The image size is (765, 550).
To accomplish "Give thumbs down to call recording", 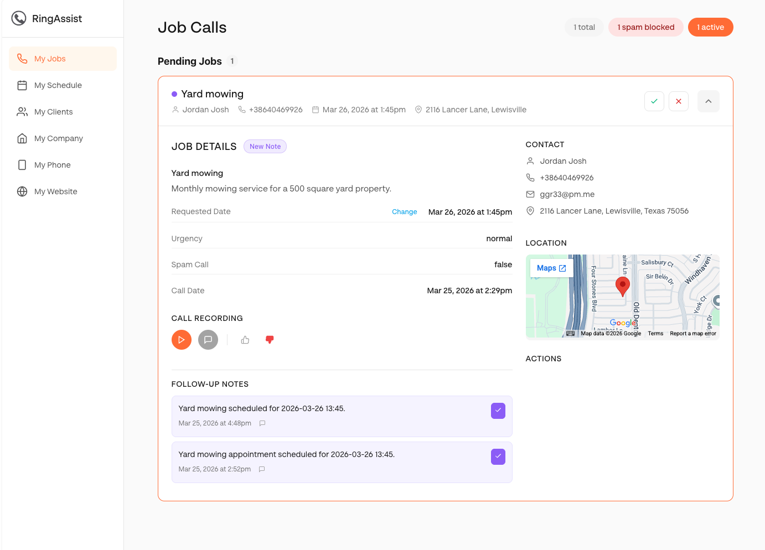I will [x=270, y=340].
